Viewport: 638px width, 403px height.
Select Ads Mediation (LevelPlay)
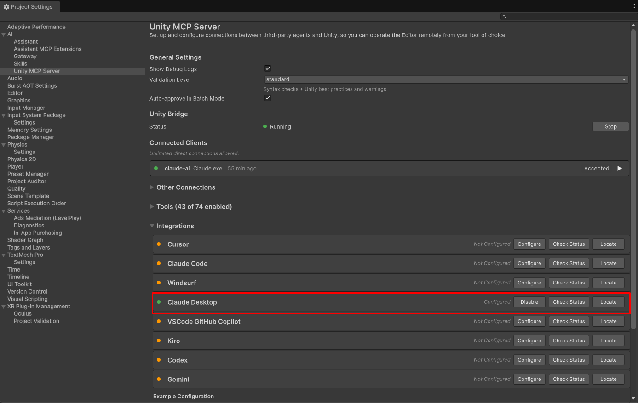[47, 218]
